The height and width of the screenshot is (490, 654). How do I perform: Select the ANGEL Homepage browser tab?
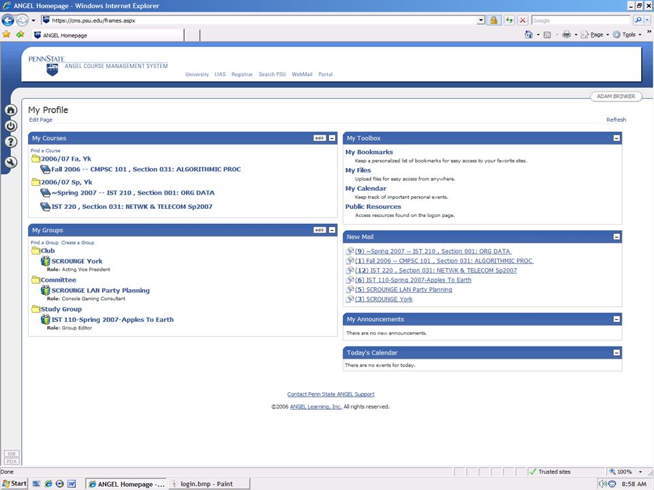click(108, 35)
